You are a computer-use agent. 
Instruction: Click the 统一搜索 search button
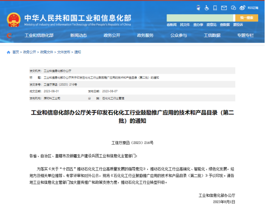pyautogui.click(x=247, y=18)
